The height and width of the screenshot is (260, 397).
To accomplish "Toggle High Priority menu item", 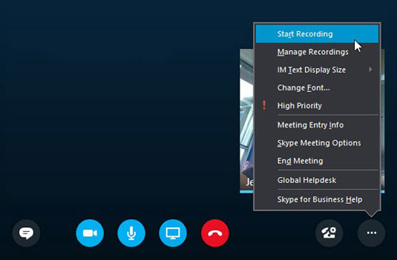I will [317, 106].
